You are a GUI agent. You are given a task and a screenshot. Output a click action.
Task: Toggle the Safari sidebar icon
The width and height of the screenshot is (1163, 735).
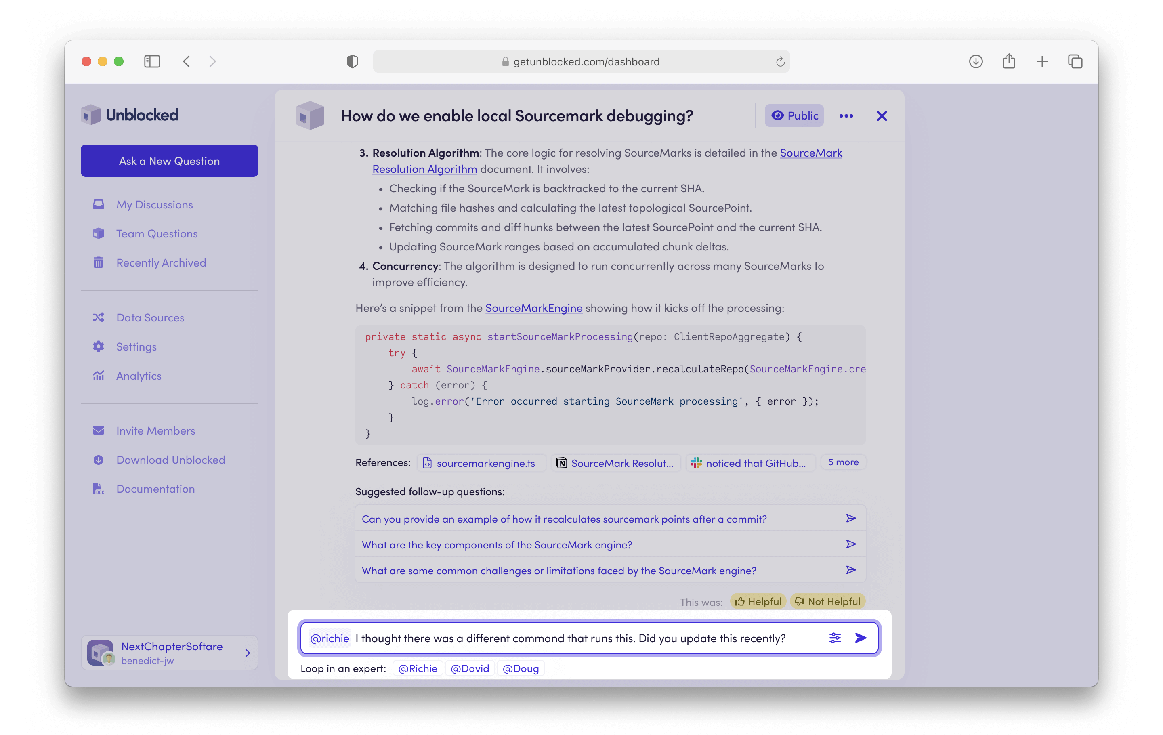pyautogui.click(x=152, y=61)
